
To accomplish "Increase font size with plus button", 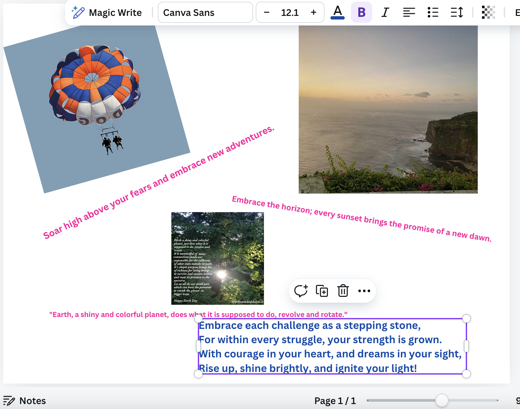I will tap(313, 13).
